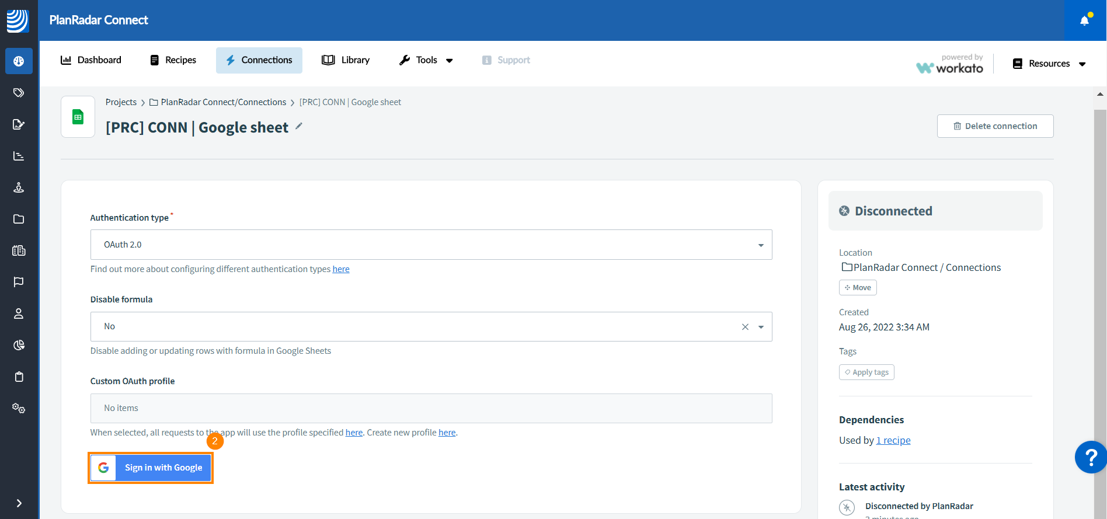The image size is (1107, 519).
Task: Click the Custom OAuth profile field
Action: (431, 408)
